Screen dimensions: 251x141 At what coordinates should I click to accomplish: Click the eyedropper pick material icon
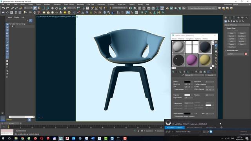pyautogui.click(x=182, y=75)
